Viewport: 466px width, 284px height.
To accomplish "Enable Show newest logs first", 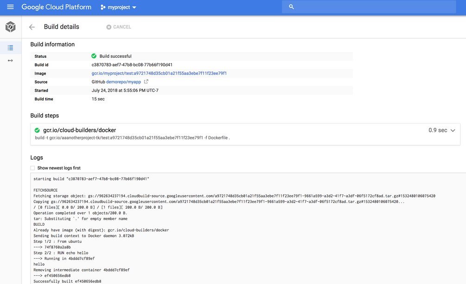I will (32, 167).
